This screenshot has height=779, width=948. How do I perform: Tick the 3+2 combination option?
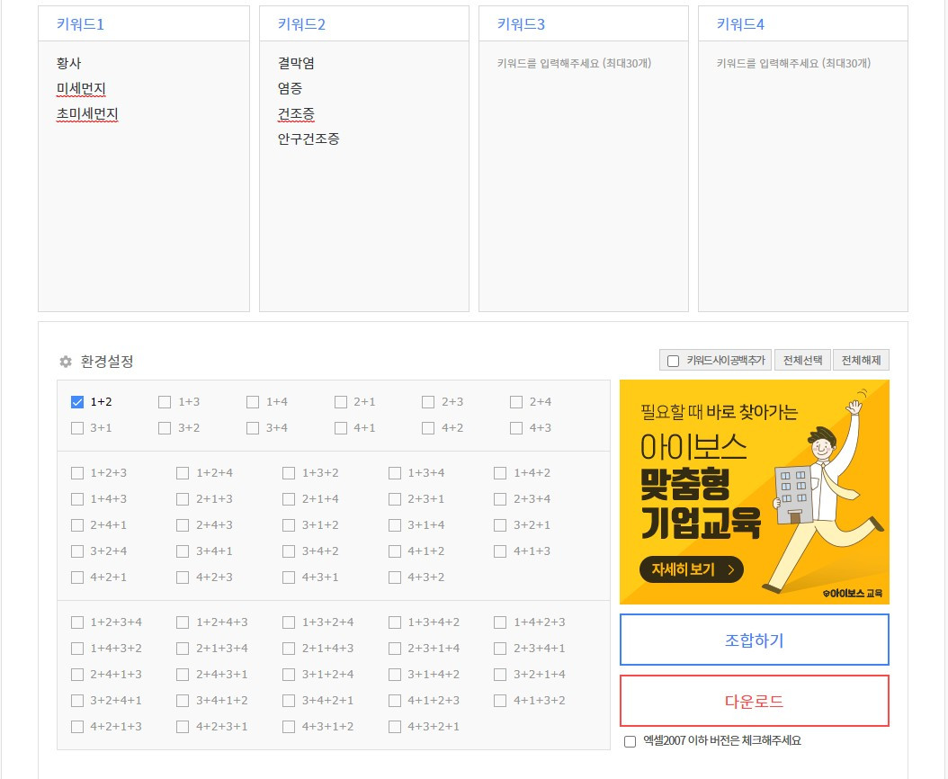click(x=165, y=428)
